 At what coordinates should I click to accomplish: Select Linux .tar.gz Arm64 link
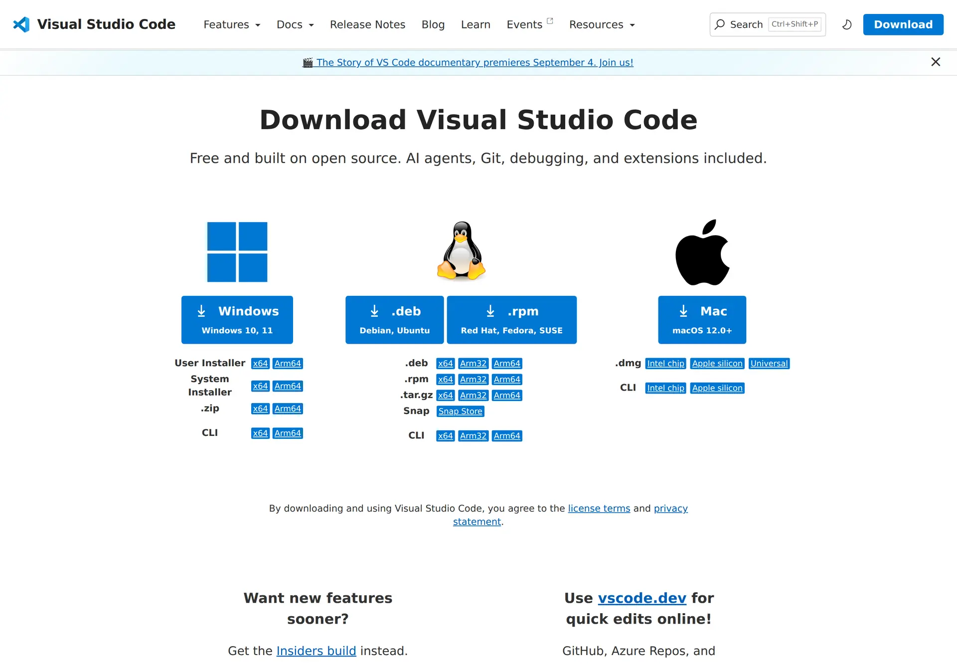507,396
